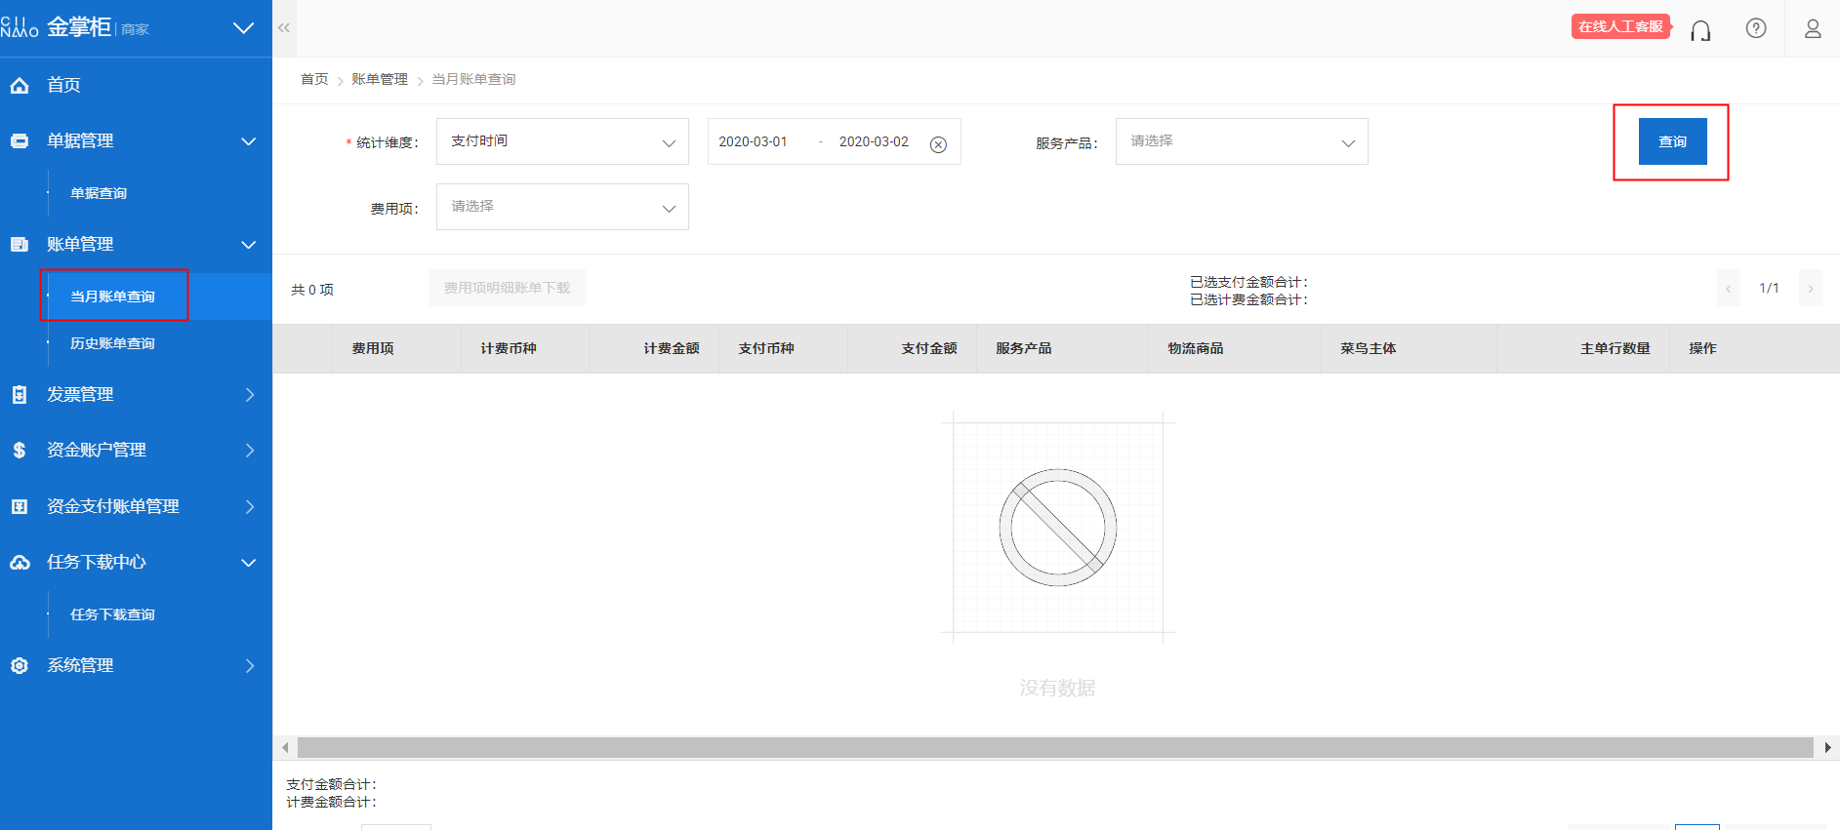Expand the merchant switcher chevron beside 金掌柜
Viewport: 1840px width, 830px height.
pos(244,28)
